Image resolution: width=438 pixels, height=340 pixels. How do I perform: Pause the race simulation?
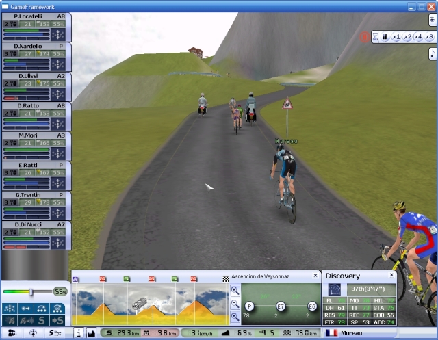(385, 37)
